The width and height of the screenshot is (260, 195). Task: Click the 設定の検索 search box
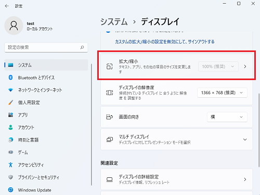coord(46,47)
